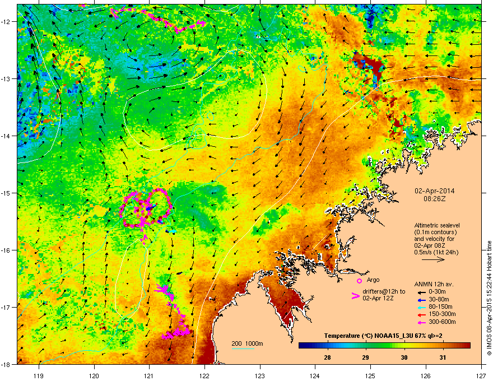Click the latitude label '-17'

pos(6,307)
